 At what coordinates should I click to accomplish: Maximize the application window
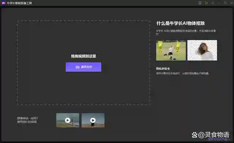(x=225, y=3)
